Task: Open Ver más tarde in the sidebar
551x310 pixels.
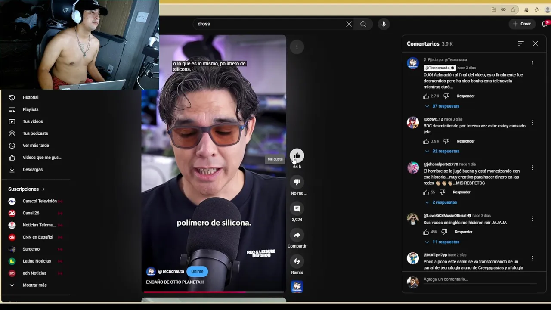Action: (x=37, y=146)
